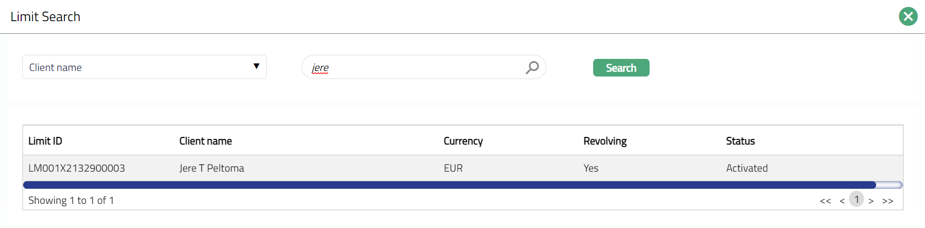The height and width of the screenshot is (228, 925).
Task: Jump to last page of results
Action: [x=888, y=201]
